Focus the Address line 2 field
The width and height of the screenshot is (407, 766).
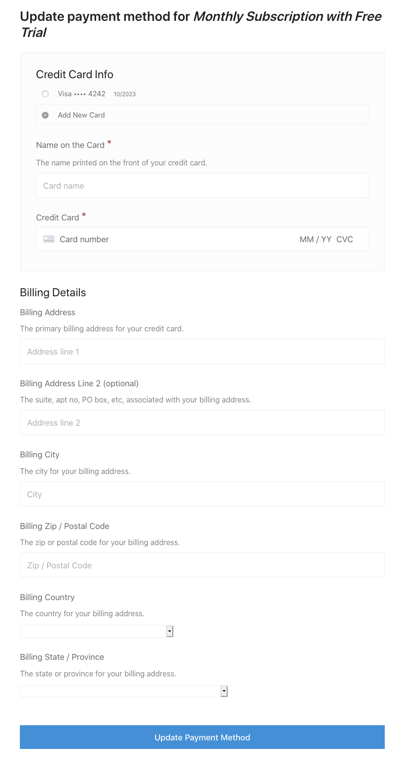[202, 423]
